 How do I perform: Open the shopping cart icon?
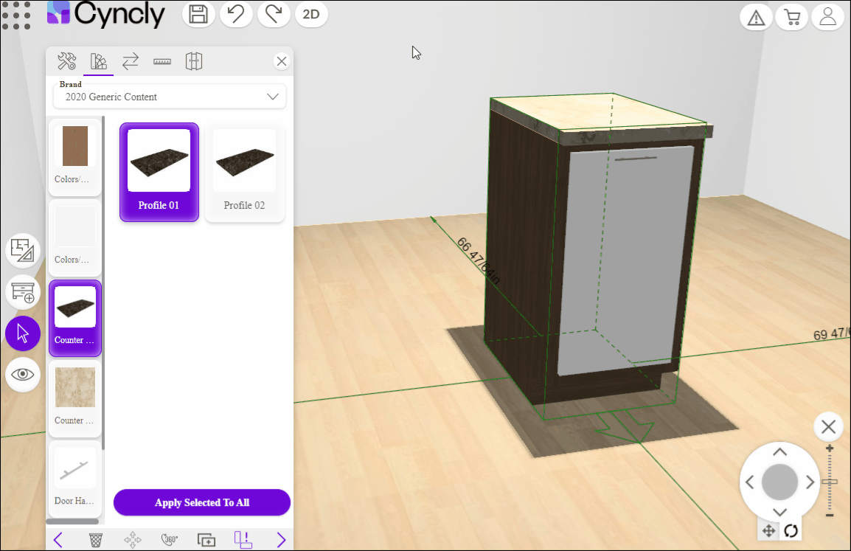792,18
